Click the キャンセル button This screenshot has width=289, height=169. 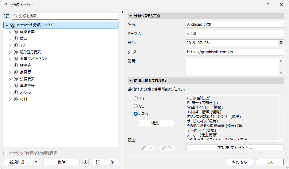pos(239,162)
